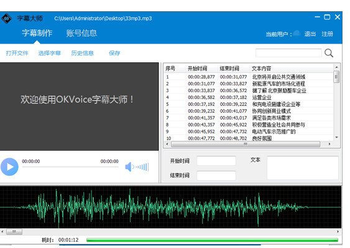Click waveform scroll right arrow
350x248 pixels.
(x=338, y=232)
